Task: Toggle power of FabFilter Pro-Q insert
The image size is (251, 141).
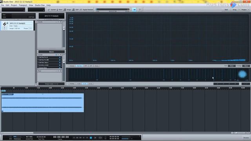Action: tap(60, 57)
